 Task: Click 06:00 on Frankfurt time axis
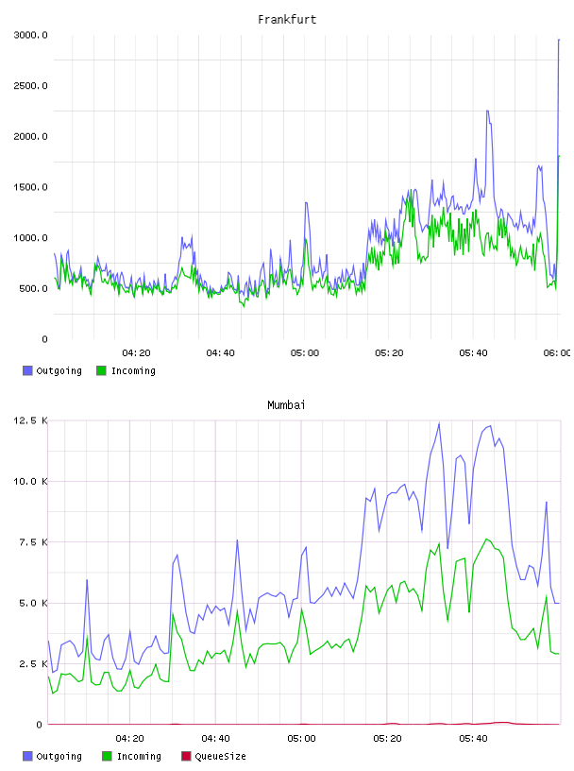(x=557, y=353)
